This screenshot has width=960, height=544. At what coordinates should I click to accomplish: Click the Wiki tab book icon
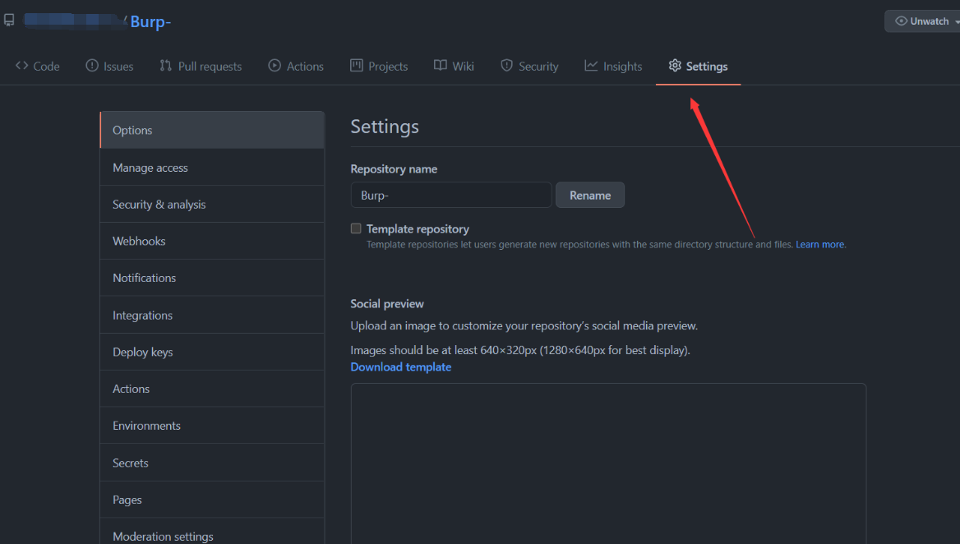[x=441, y=66]
